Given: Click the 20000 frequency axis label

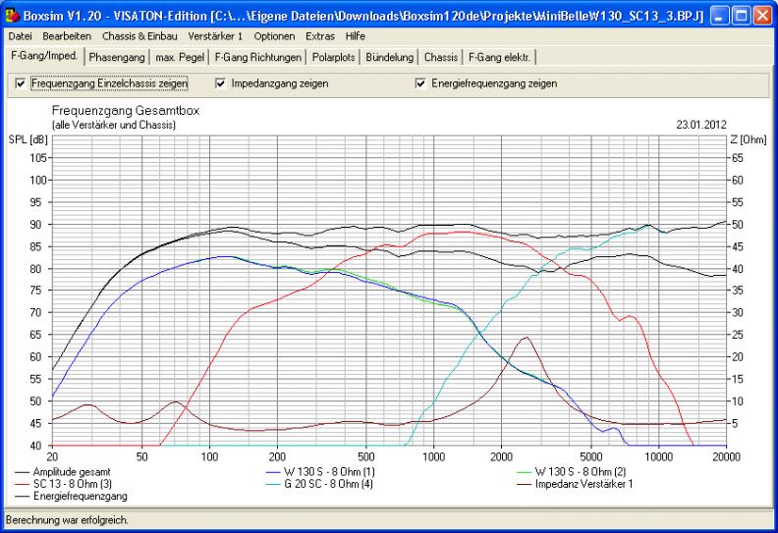Looking at the screenshot, I should (726, 456).
